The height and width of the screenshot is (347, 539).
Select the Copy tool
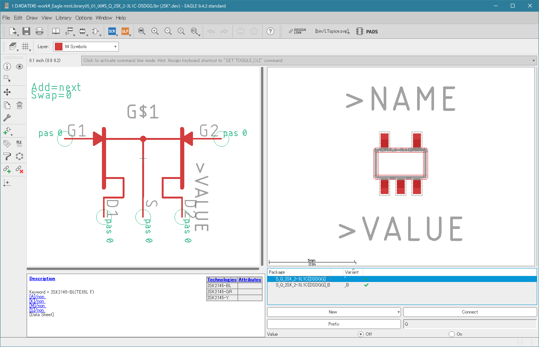[x=7, y=105]
